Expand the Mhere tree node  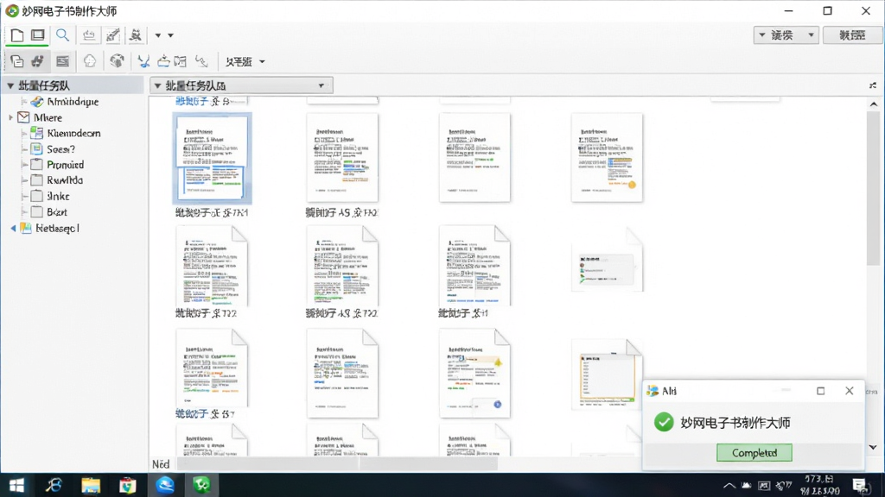click(x=10, y=117)
